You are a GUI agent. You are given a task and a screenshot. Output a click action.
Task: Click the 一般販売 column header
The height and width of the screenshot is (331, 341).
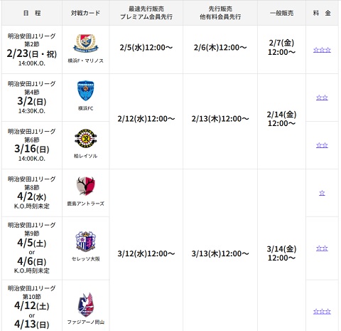[281, 13]
